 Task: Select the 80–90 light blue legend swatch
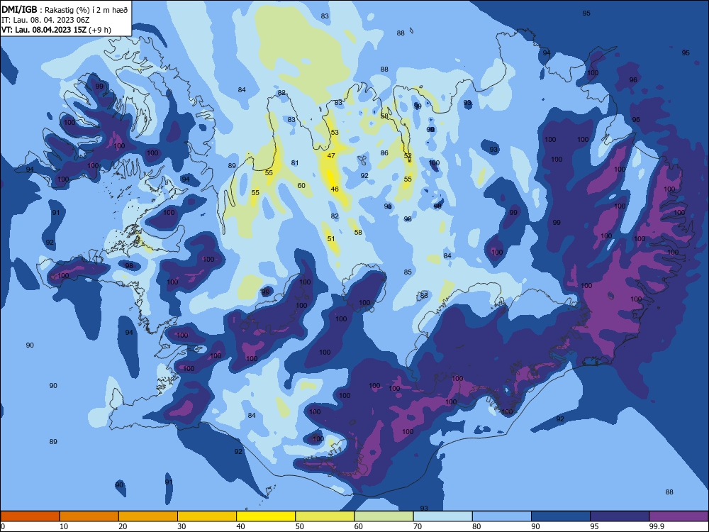tap(502, 516)
